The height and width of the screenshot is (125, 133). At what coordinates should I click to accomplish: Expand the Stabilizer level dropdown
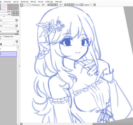pyautogui.click(x=95, y=5)
